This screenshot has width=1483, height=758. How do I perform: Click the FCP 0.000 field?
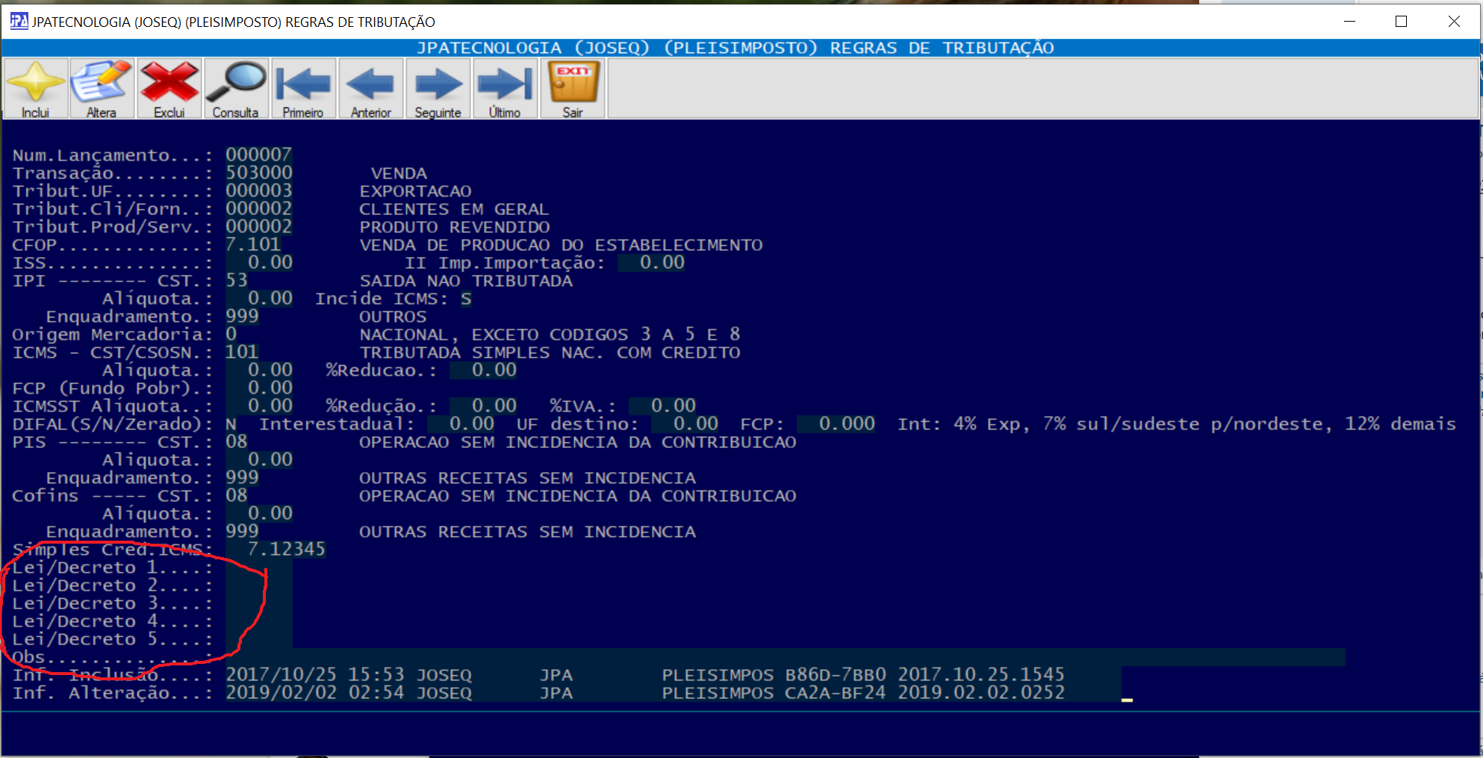point(836,423)
